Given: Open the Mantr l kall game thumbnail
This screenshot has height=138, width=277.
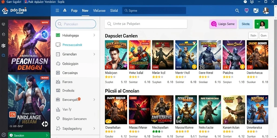Looking at the screenshot, I should click(x=186, y=55).
